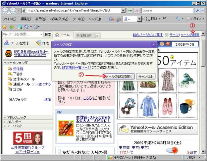Open the search provider dropdown arrow
The image size is (207, 161).
click(202, 10)
